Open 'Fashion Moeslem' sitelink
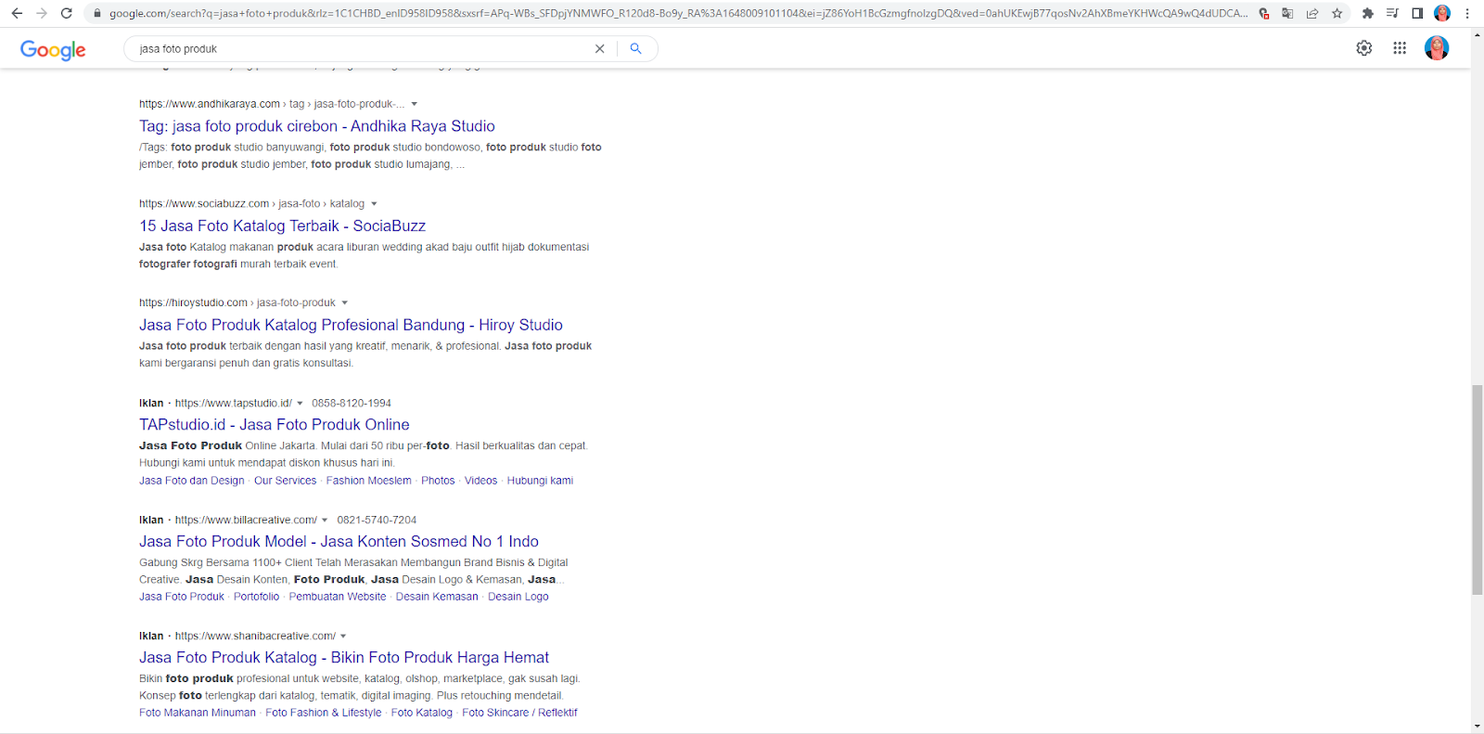 point(369,481)
